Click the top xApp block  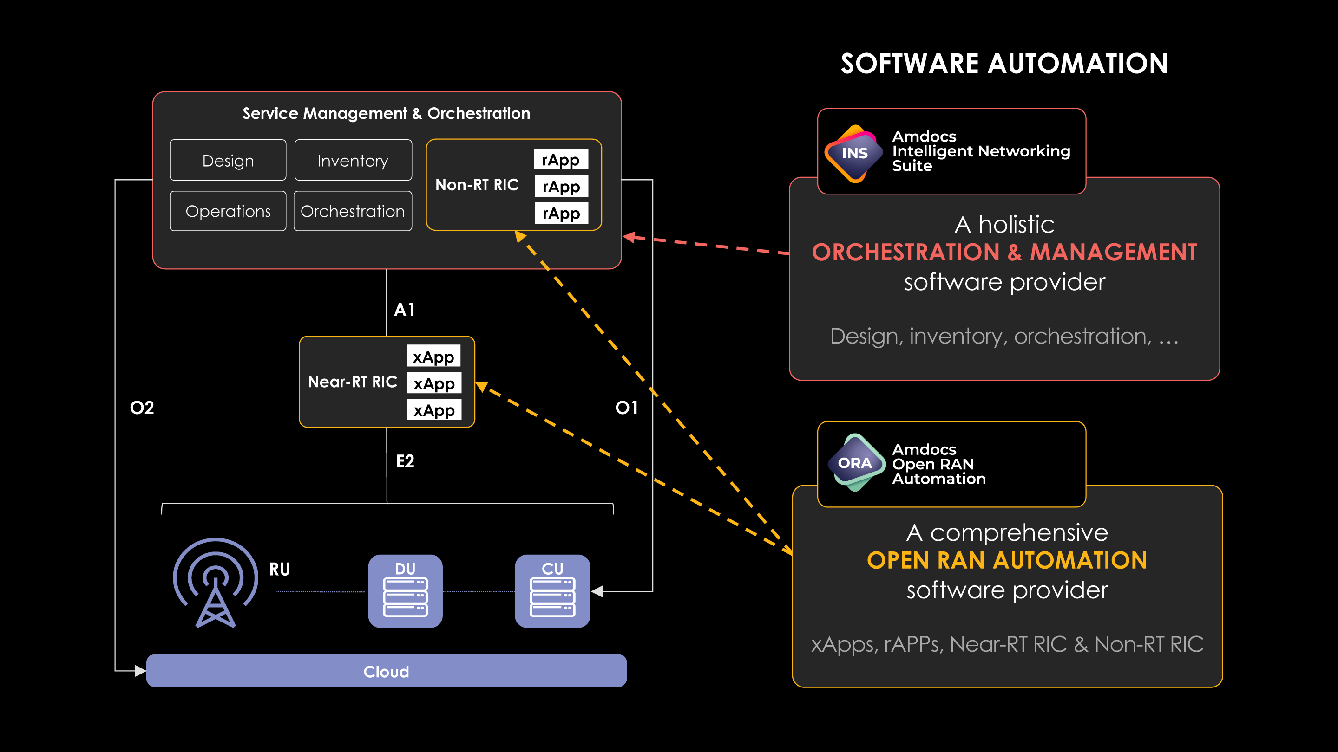click(x=434, y=357)
